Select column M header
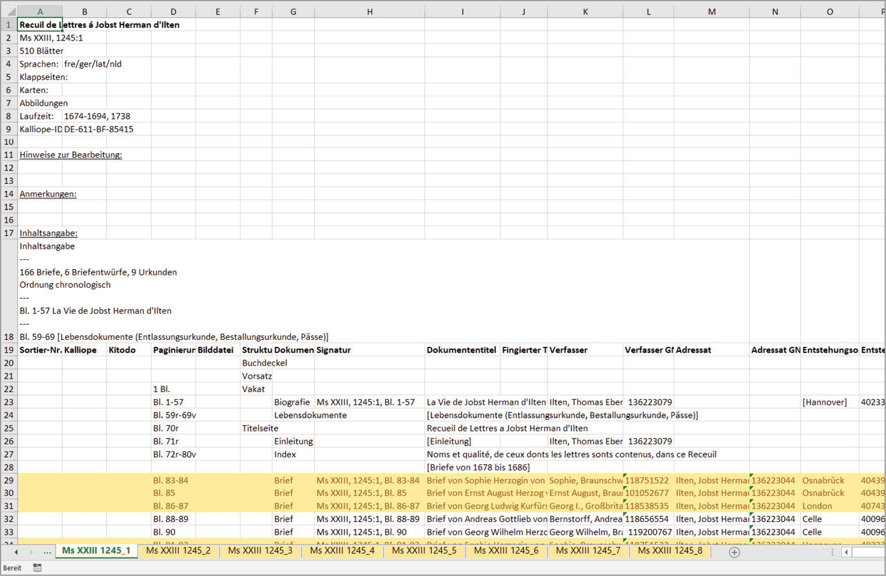Screen dimensions: 886x576 coord(712,12)
